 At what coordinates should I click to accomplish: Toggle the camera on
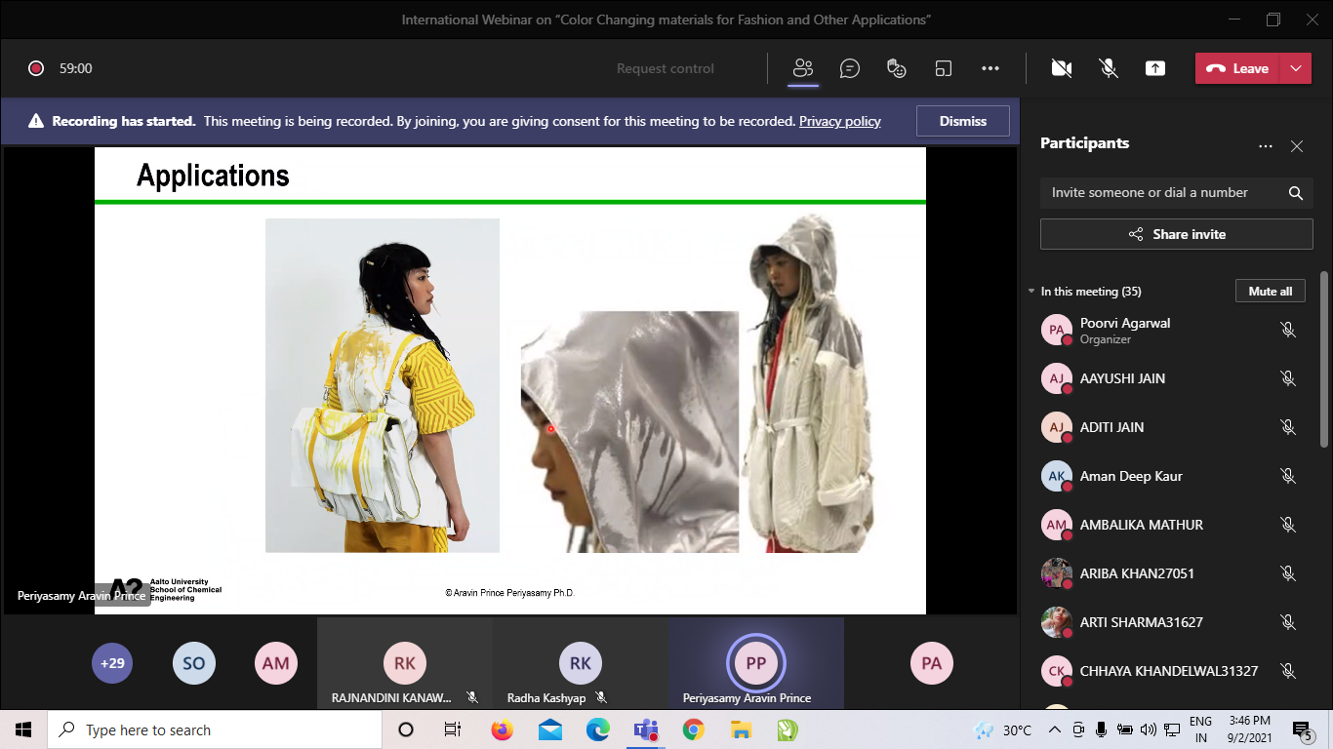coord(1061,68)
